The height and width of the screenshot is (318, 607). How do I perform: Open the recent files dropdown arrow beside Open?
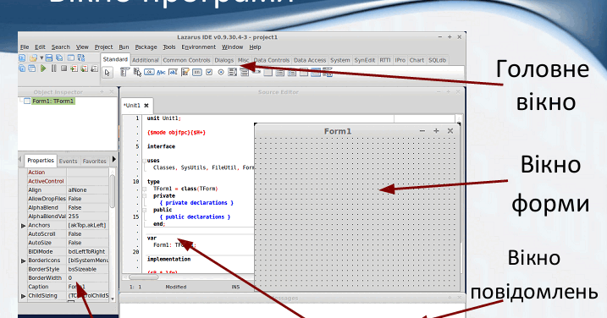coord(41,58)
